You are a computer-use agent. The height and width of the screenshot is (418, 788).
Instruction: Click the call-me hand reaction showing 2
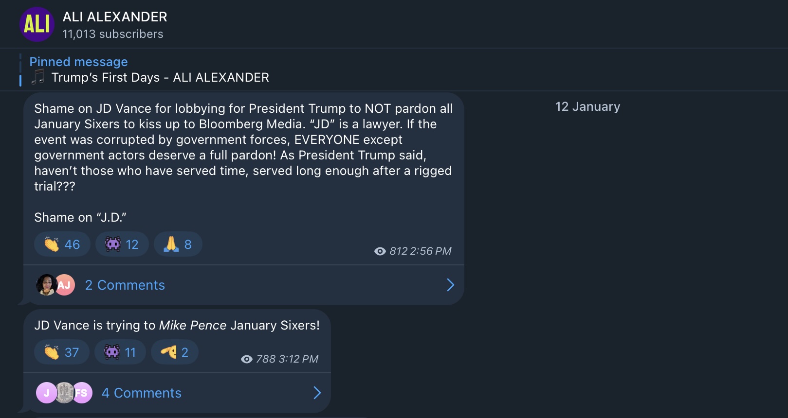click(174, 351)
